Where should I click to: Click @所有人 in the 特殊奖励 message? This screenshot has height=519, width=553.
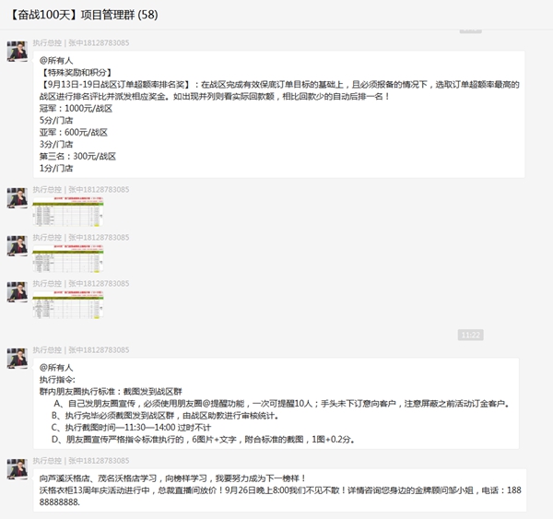click(56, 61)
